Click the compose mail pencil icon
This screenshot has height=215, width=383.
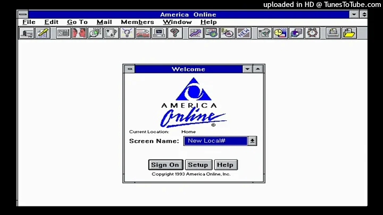point(43,33)
